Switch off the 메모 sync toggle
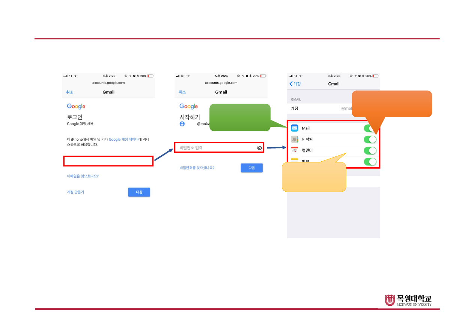 370,162
